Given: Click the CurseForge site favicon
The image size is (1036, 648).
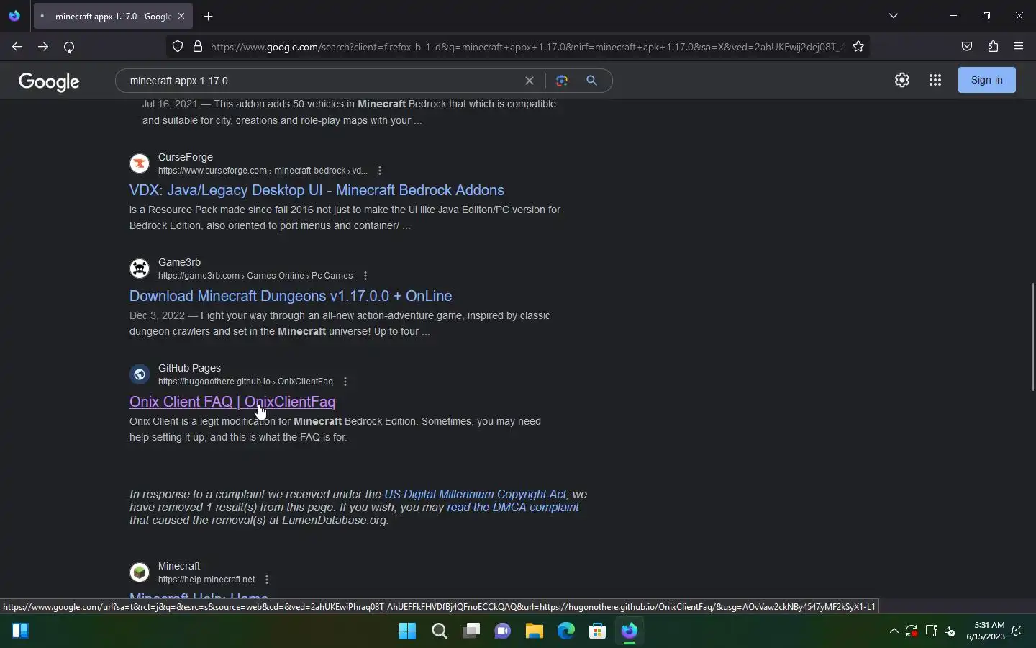Looking at the screenshot, I should 140,163.
